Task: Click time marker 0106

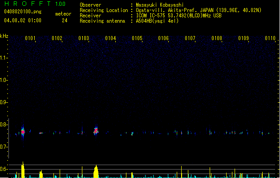Action: [x=163, y=38]
